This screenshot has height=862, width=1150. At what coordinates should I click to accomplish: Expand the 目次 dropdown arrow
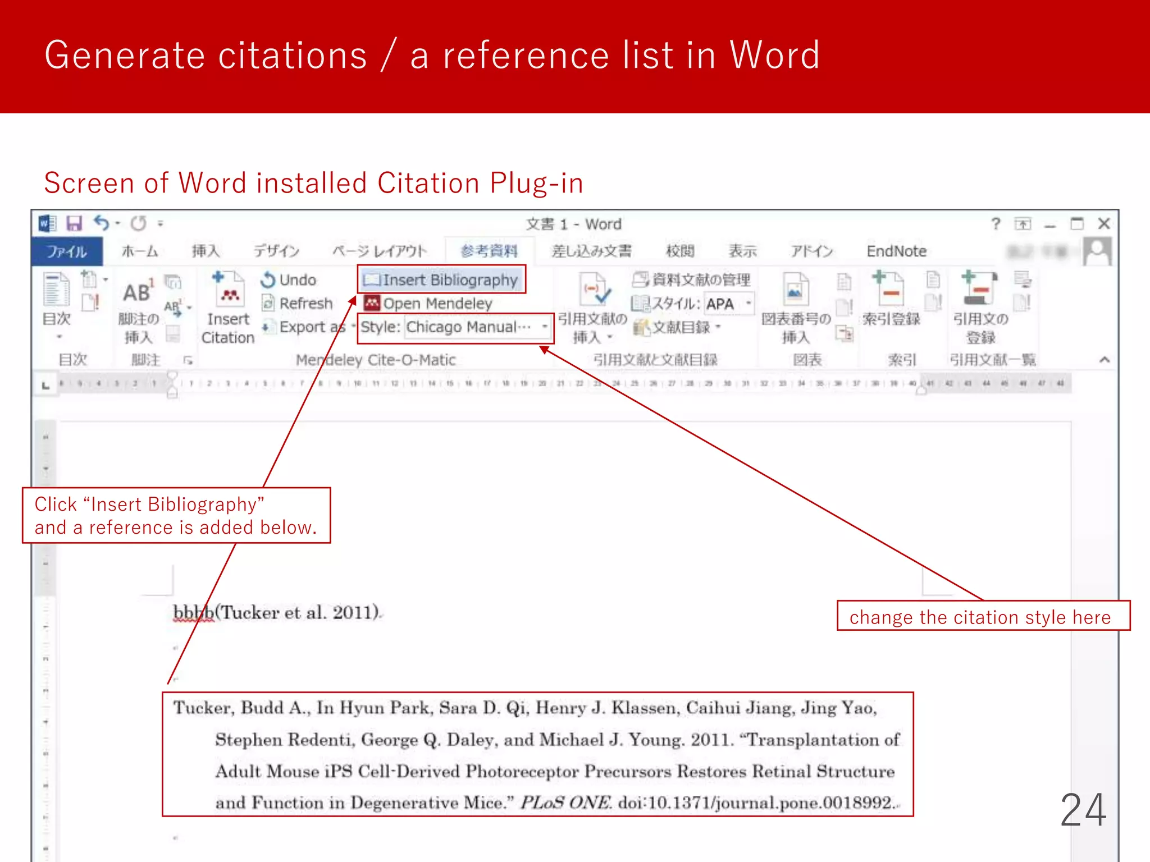point(59,337)
